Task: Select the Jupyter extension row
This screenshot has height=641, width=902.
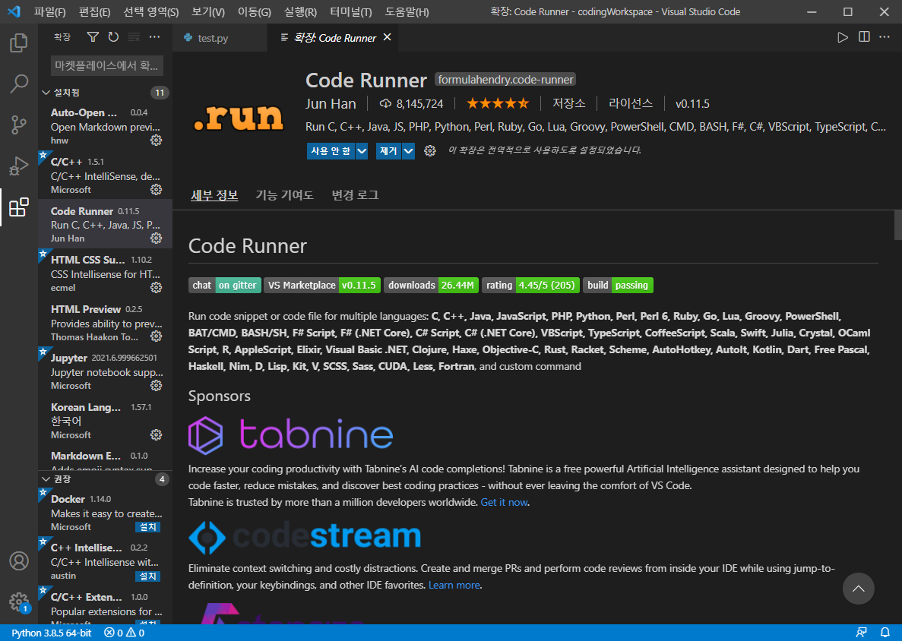Action: pos(105,371)
